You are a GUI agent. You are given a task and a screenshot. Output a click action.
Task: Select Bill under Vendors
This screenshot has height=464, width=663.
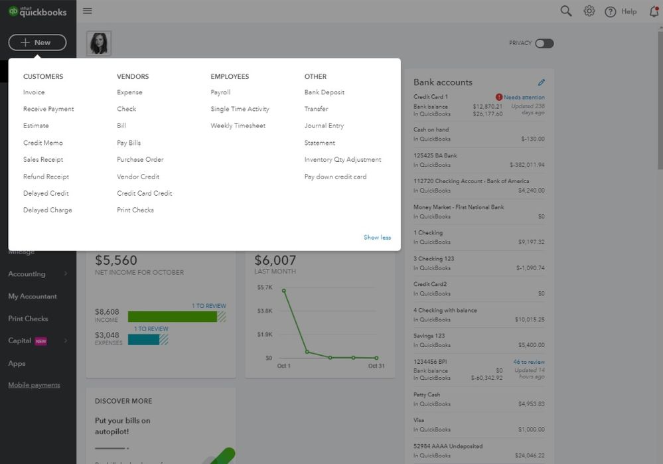point(121,125)
